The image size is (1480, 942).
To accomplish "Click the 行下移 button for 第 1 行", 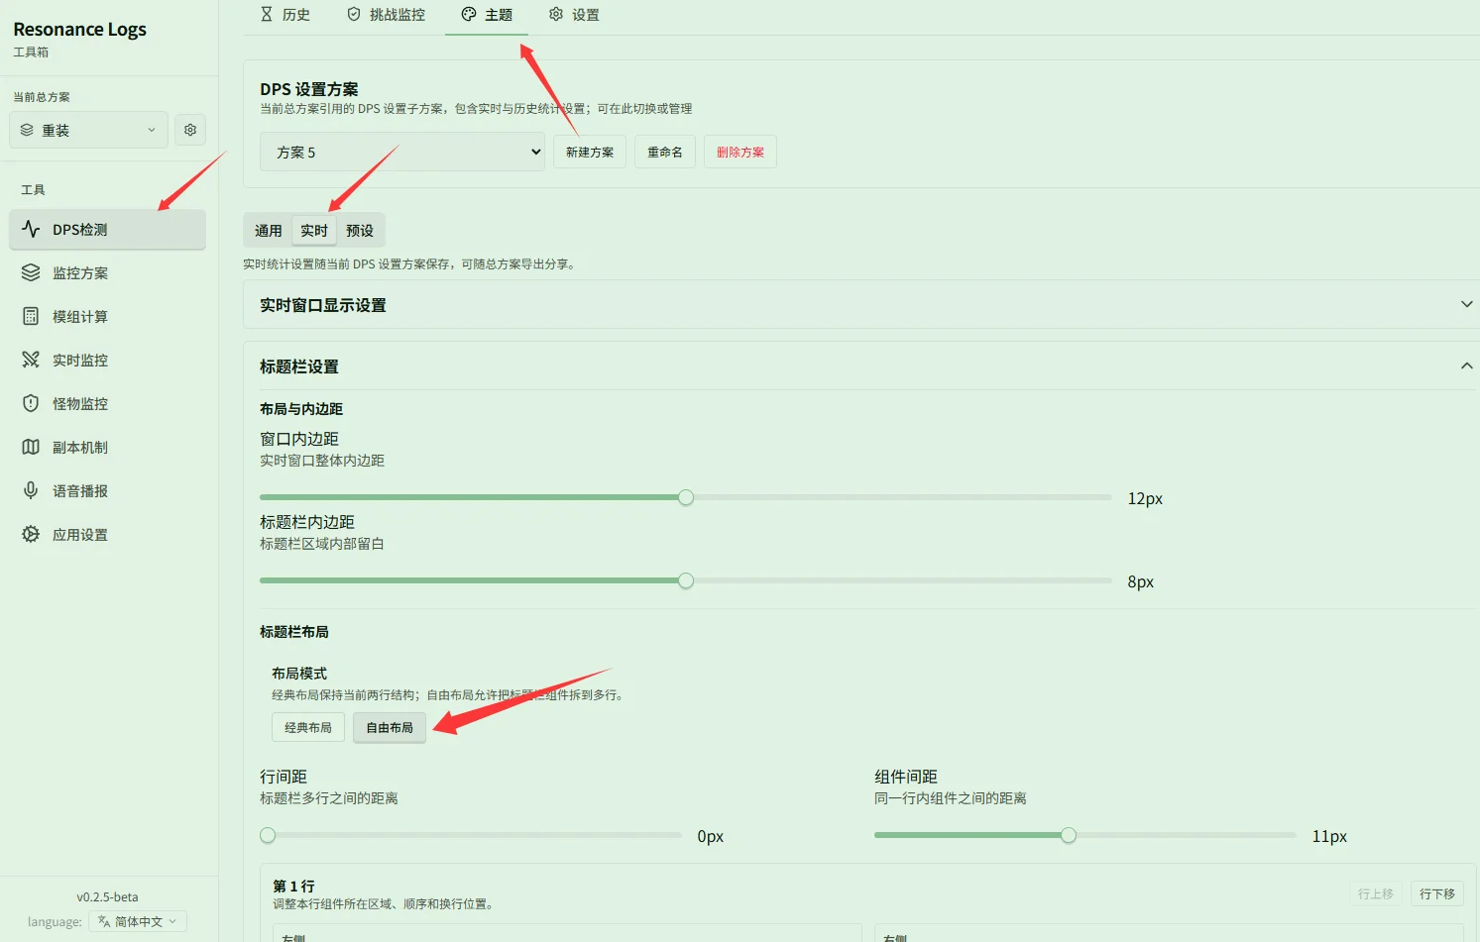I will coord(1437,893).
